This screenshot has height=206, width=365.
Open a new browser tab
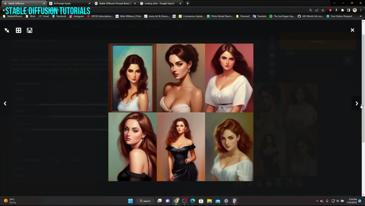(x=188, y=3)
